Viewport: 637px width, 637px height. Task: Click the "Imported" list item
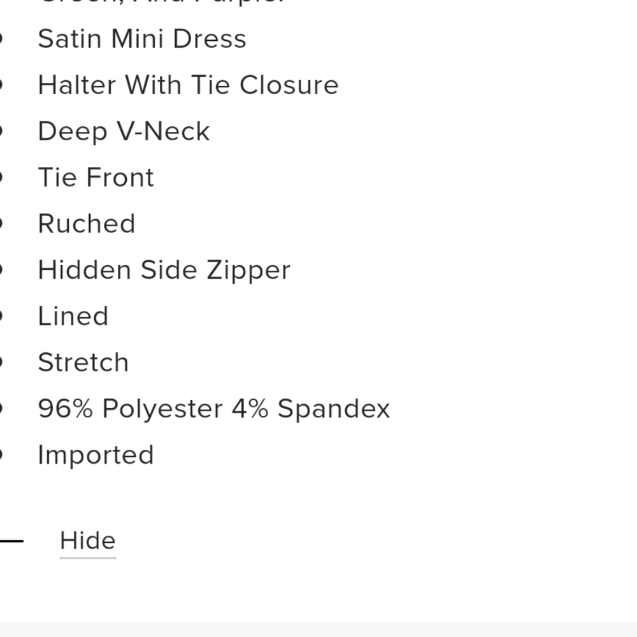click(x=96, y=455)
